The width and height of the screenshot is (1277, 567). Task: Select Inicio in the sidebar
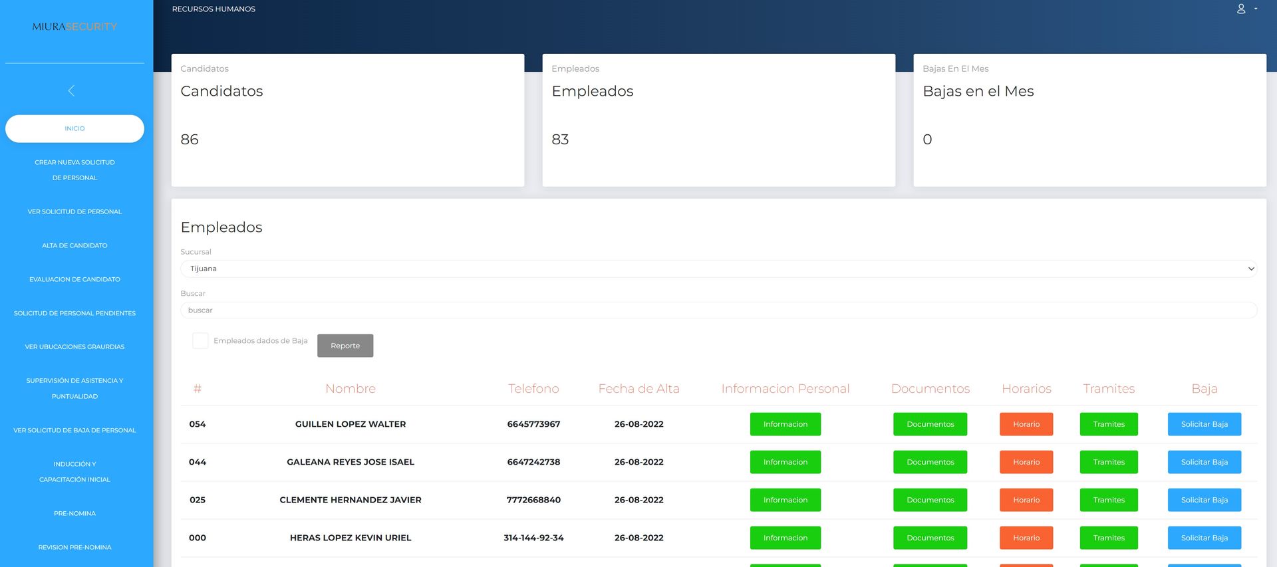coord(74,128)
